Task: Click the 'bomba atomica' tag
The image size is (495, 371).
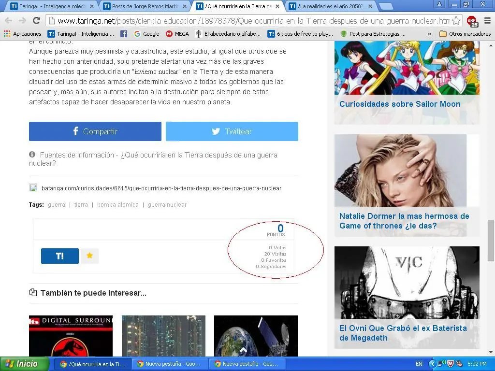Action: tap(118, 205)
